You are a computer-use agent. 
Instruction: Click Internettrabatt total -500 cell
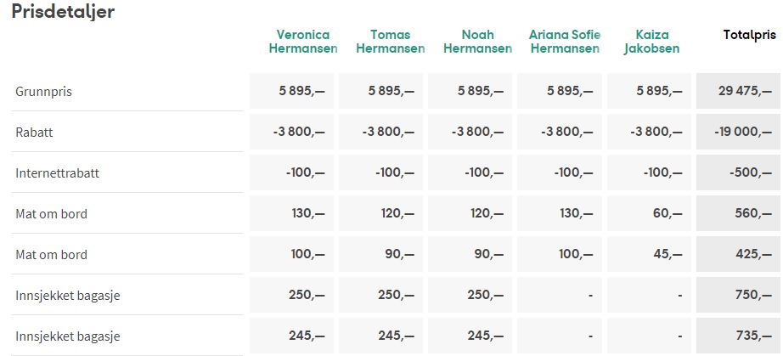[x=738, y=172]
